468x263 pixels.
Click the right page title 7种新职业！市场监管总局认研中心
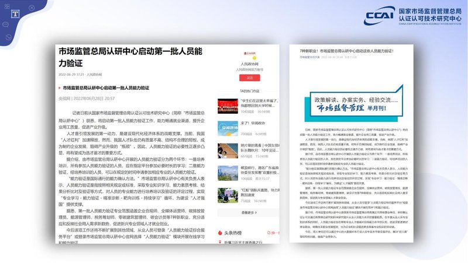[x=346, y=51]
